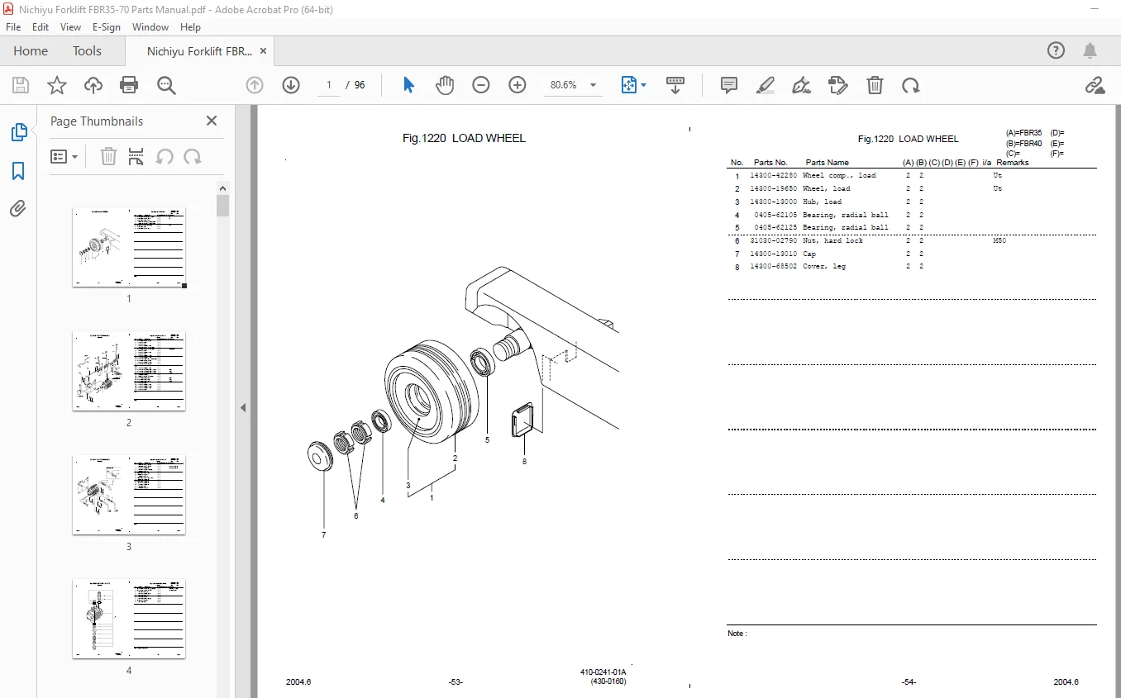
Task: Show the Page Thumbnails navigation panel
Action: [18, 132]
